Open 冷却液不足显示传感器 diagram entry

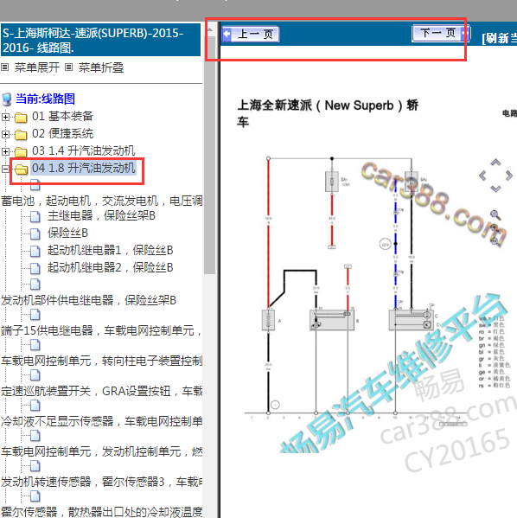click(101, 421)
